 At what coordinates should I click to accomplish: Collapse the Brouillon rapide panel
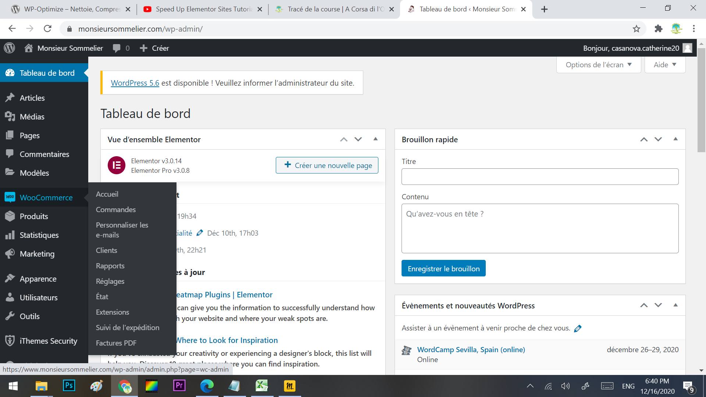tap(675, 139)
